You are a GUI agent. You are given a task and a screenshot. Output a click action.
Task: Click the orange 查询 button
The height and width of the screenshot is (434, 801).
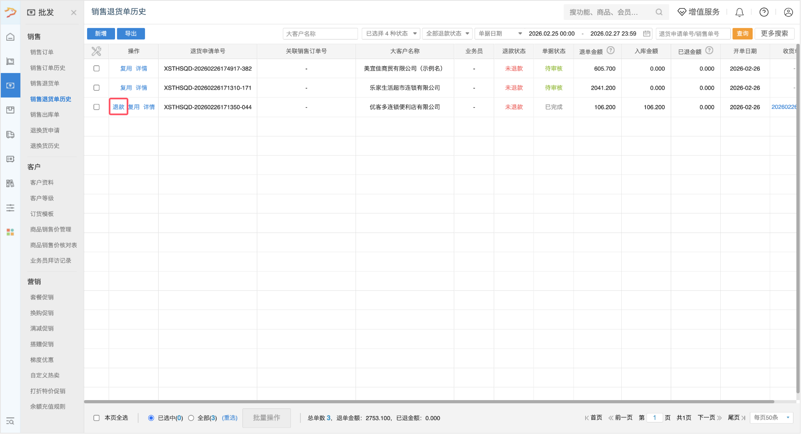tap(742, 34)
